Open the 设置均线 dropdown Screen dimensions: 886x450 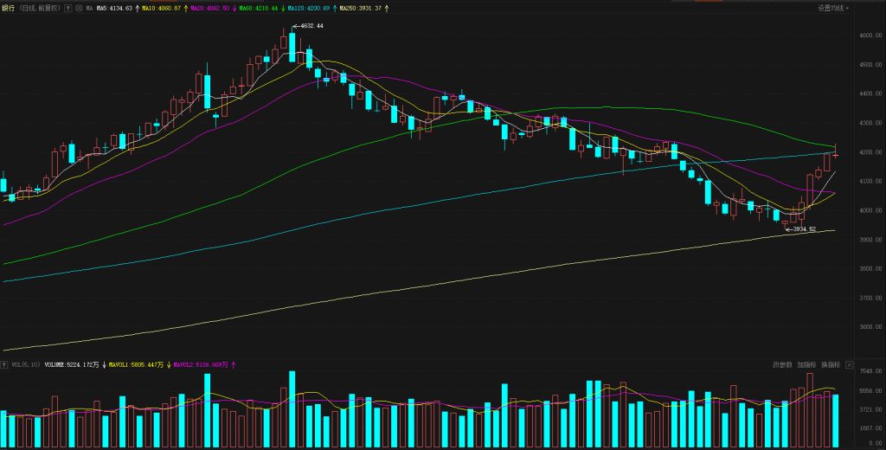[833, 8]
